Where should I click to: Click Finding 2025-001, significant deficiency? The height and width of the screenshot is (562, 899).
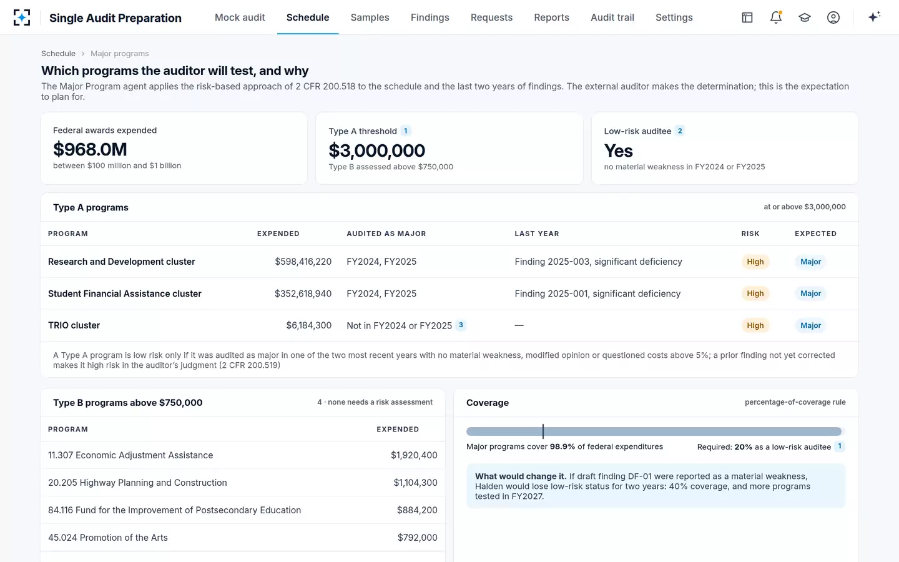597,293
